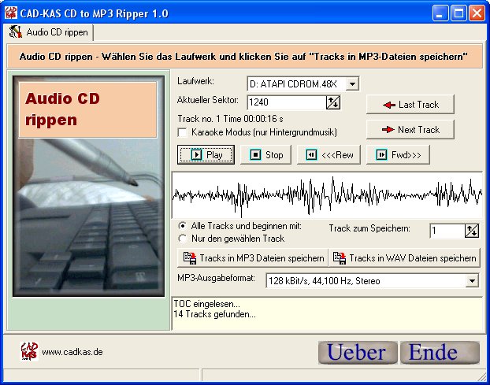Click the CAD-KAS logo icon at bottom left
This screenshot has width=490, height=385.
click(28, 351)
